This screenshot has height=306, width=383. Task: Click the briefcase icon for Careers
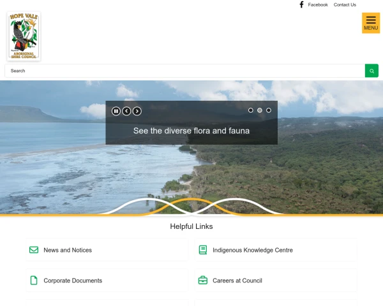click(203, 280)
